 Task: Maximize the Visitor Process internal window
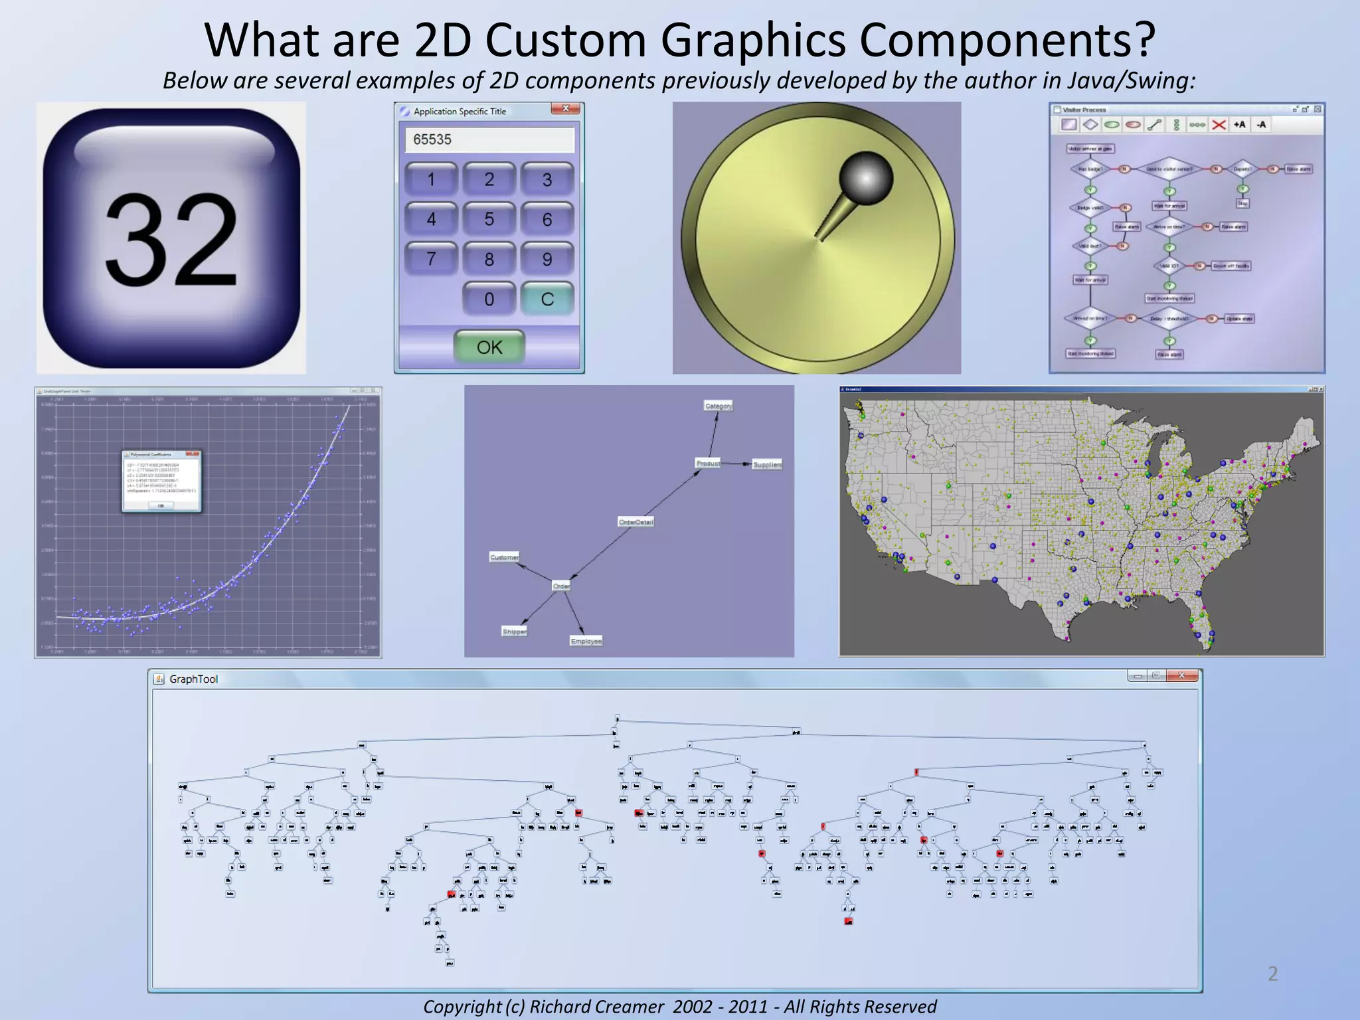[1306, 109]
